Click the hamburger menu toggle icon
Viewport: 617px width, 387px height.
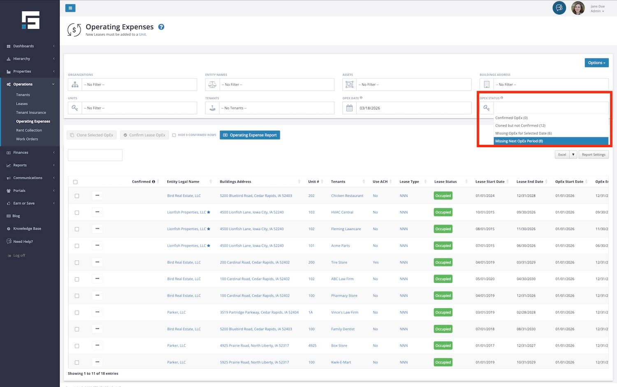(70, 8)
